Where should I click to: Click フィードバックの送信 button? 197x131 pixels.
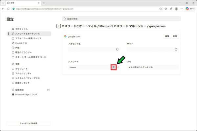28,123
